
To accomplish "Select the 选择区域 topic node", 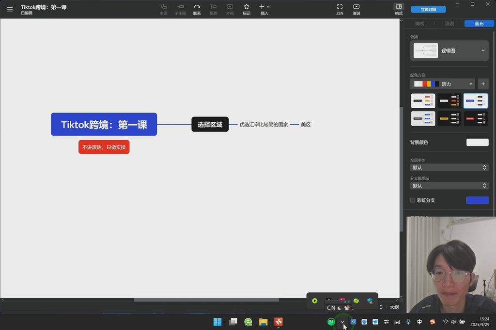I will pyautogui.click(x=210, y=124).
